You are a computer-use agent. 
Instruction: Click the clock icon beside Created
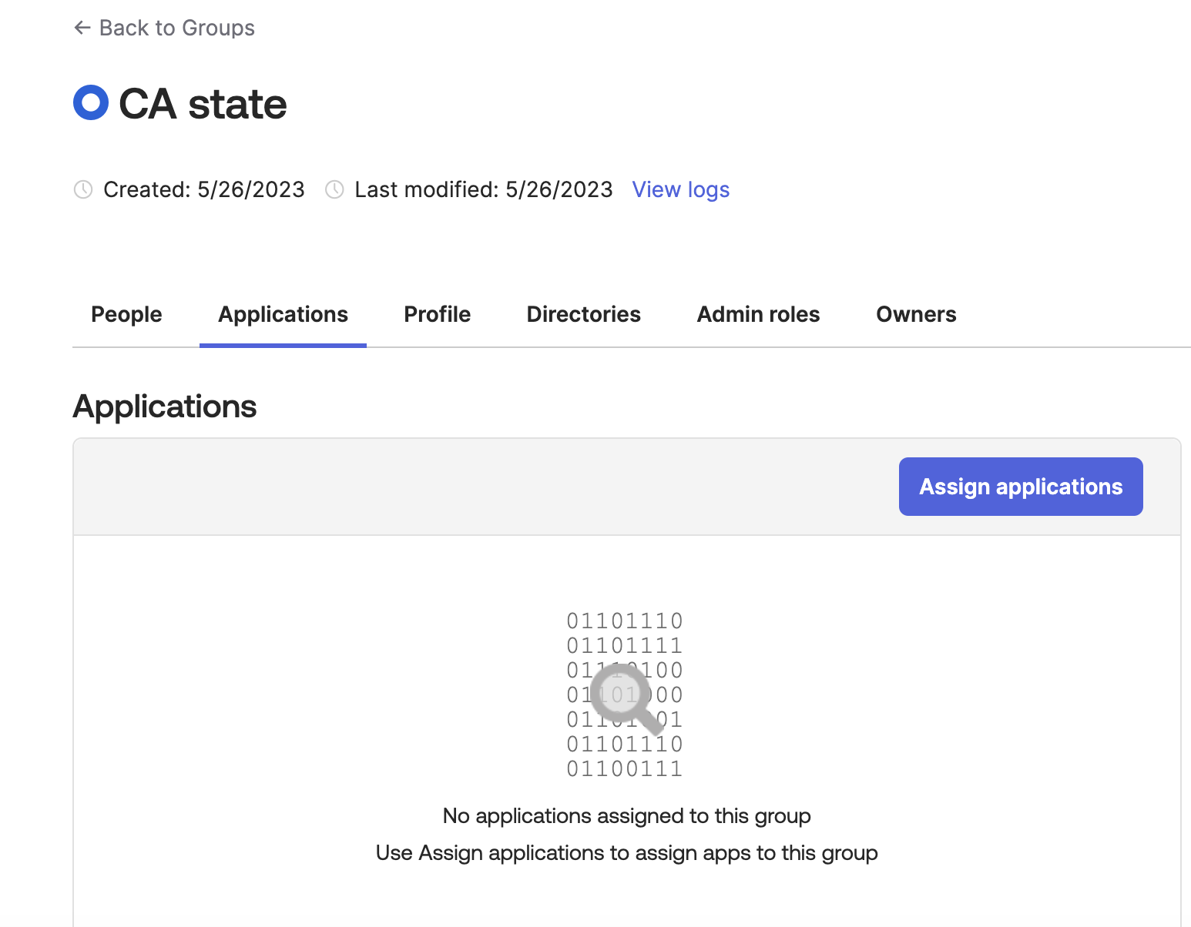[83, 189]
